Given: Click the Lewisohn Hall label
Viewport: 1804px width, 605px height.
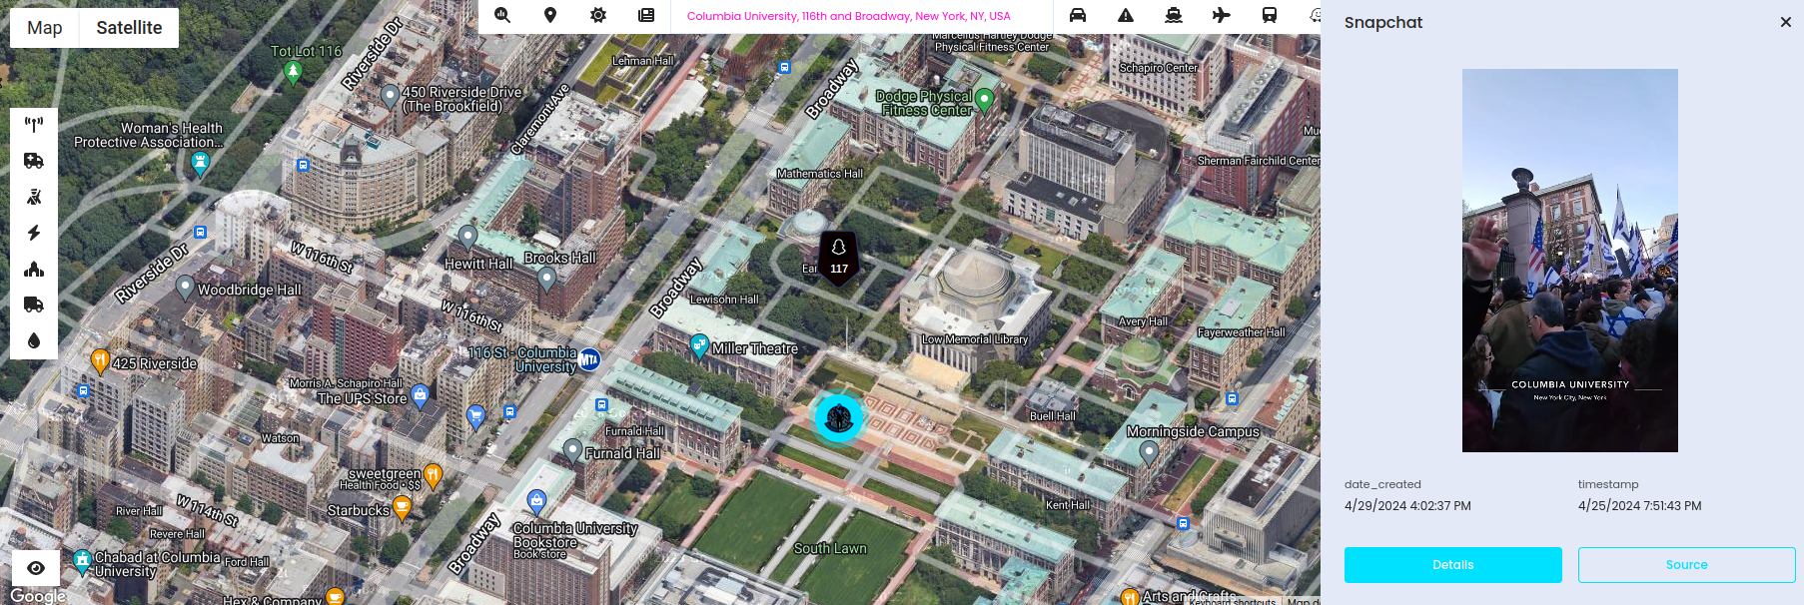Looking at the screenshot, I should click(x=724, y=300).
